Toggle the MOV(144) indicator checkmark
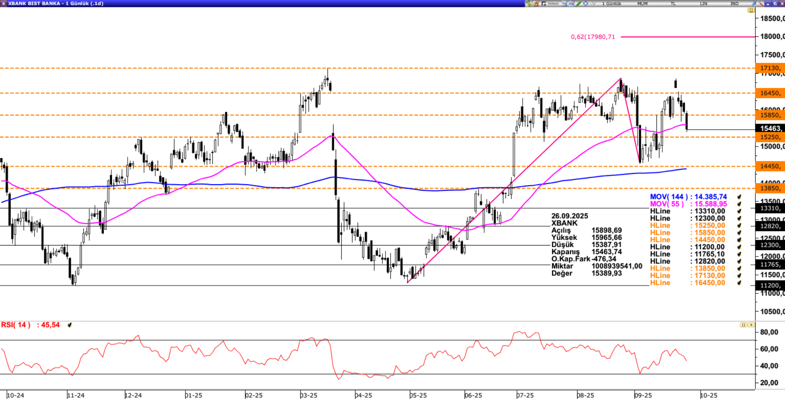This screenshot has height=399, width=785. pyautogui.click(x=739, y=197)
